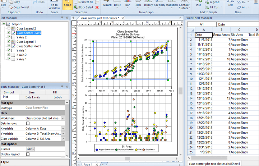
Task: Click the Statistical graph type icon
Action: (172, 4)
